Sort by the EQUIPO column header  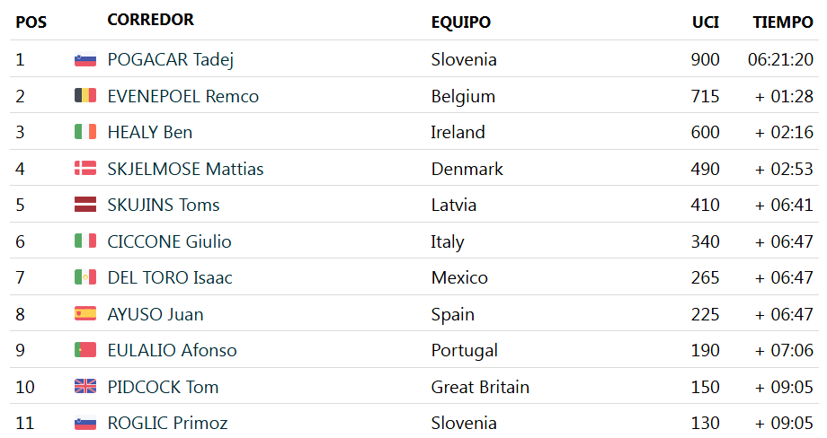(460, 22)
